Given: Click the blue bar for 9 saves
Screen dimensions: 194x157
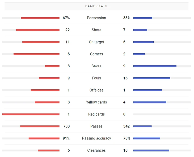Looking at the screenshot, I should click(155, 66).
